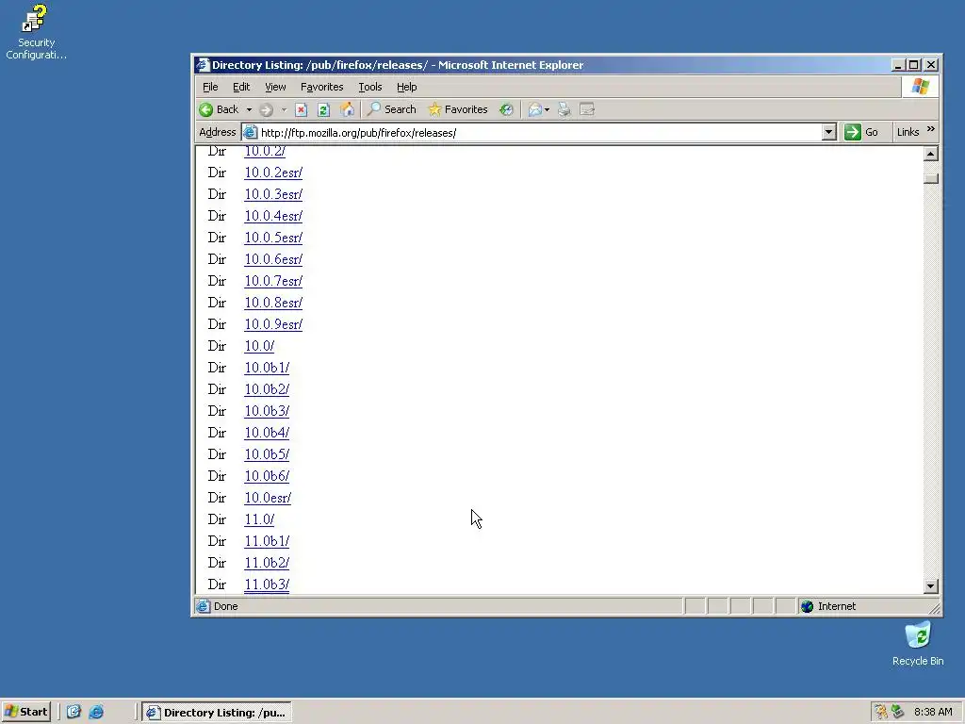Click the Edit page toolbar icon
965x724 pixels.
point(587,109)
